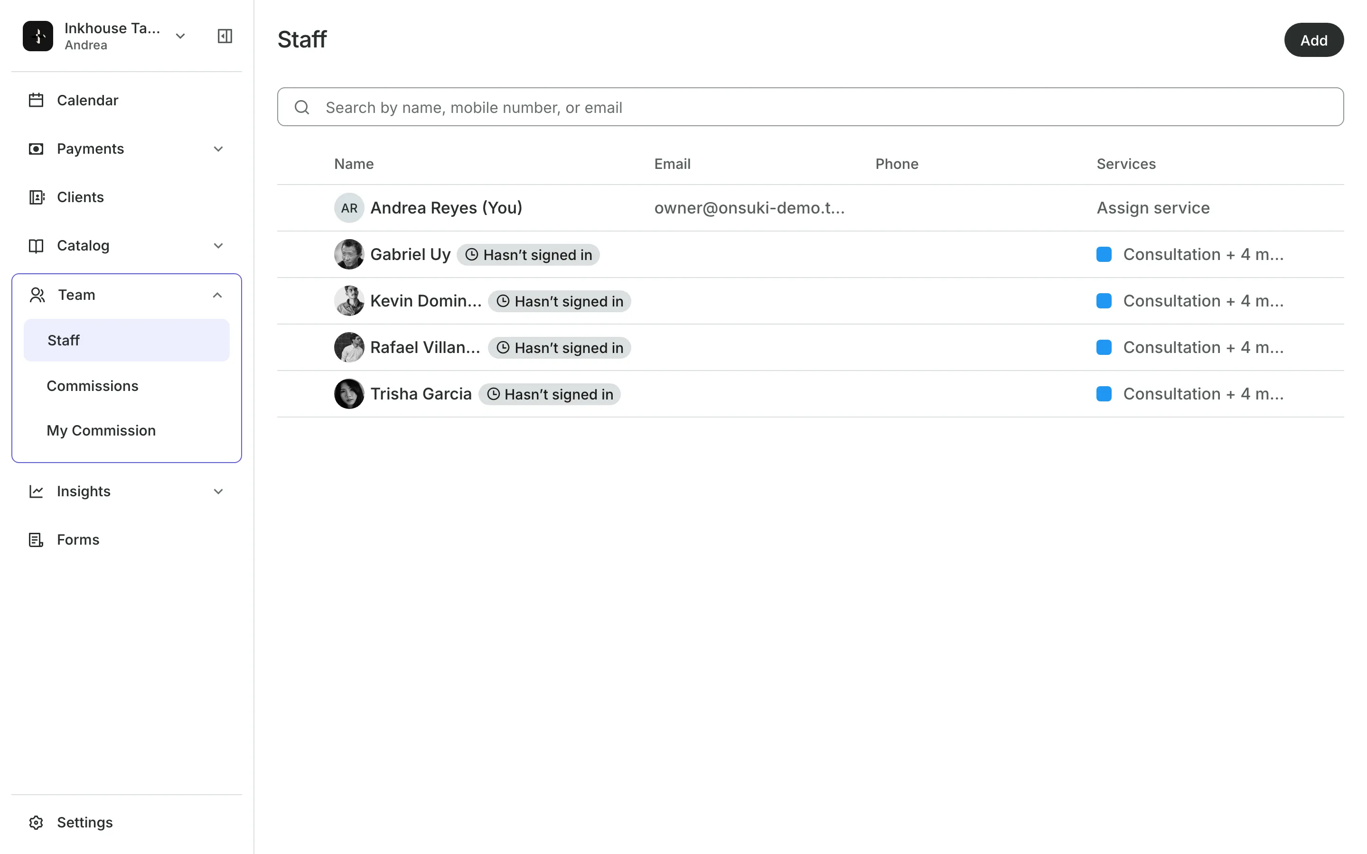The width and height of the screenshot is (1367, 854).
Task: Click the Inkhouse Tattoo logo icon
Action: pyautogui.click(x=38, y=36)
